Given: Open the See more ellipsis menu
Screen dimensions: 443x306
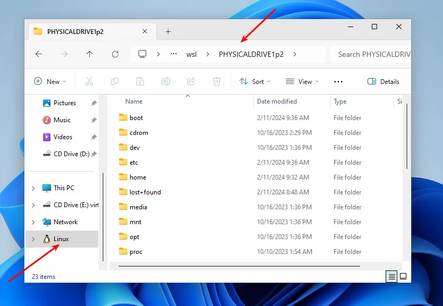Looking at the screenshot, I should [x=338, y=81].
